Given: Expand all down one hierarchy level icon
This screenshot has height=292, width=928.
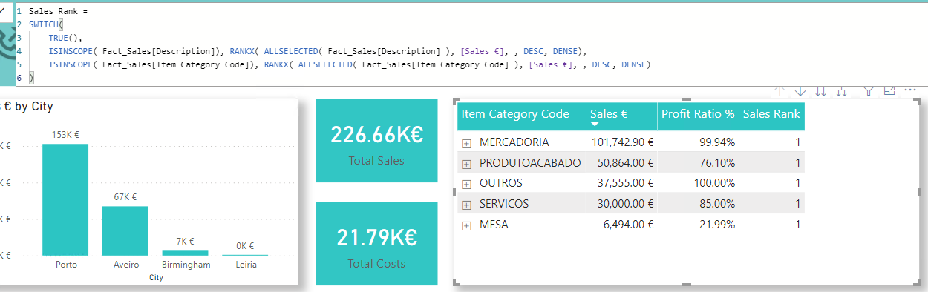Looking at the screenshot, I should tap(842, 91).
